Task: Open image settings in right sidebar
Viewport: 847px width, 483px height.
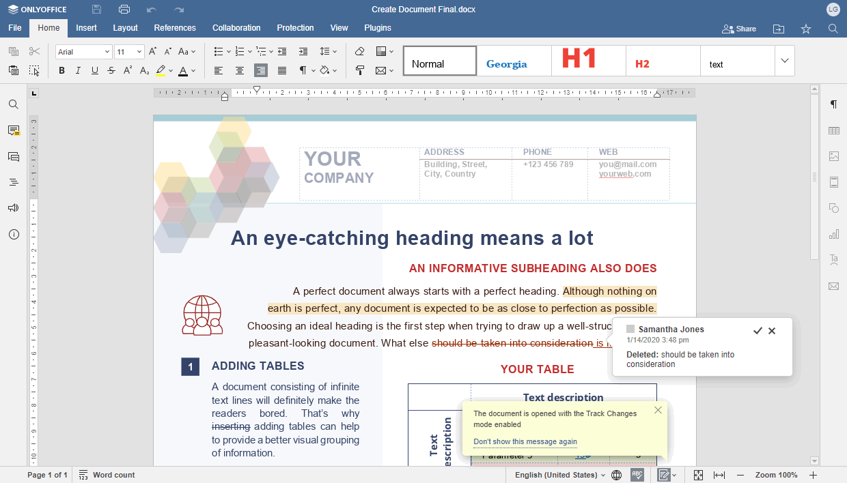Action: coord(833,156)
